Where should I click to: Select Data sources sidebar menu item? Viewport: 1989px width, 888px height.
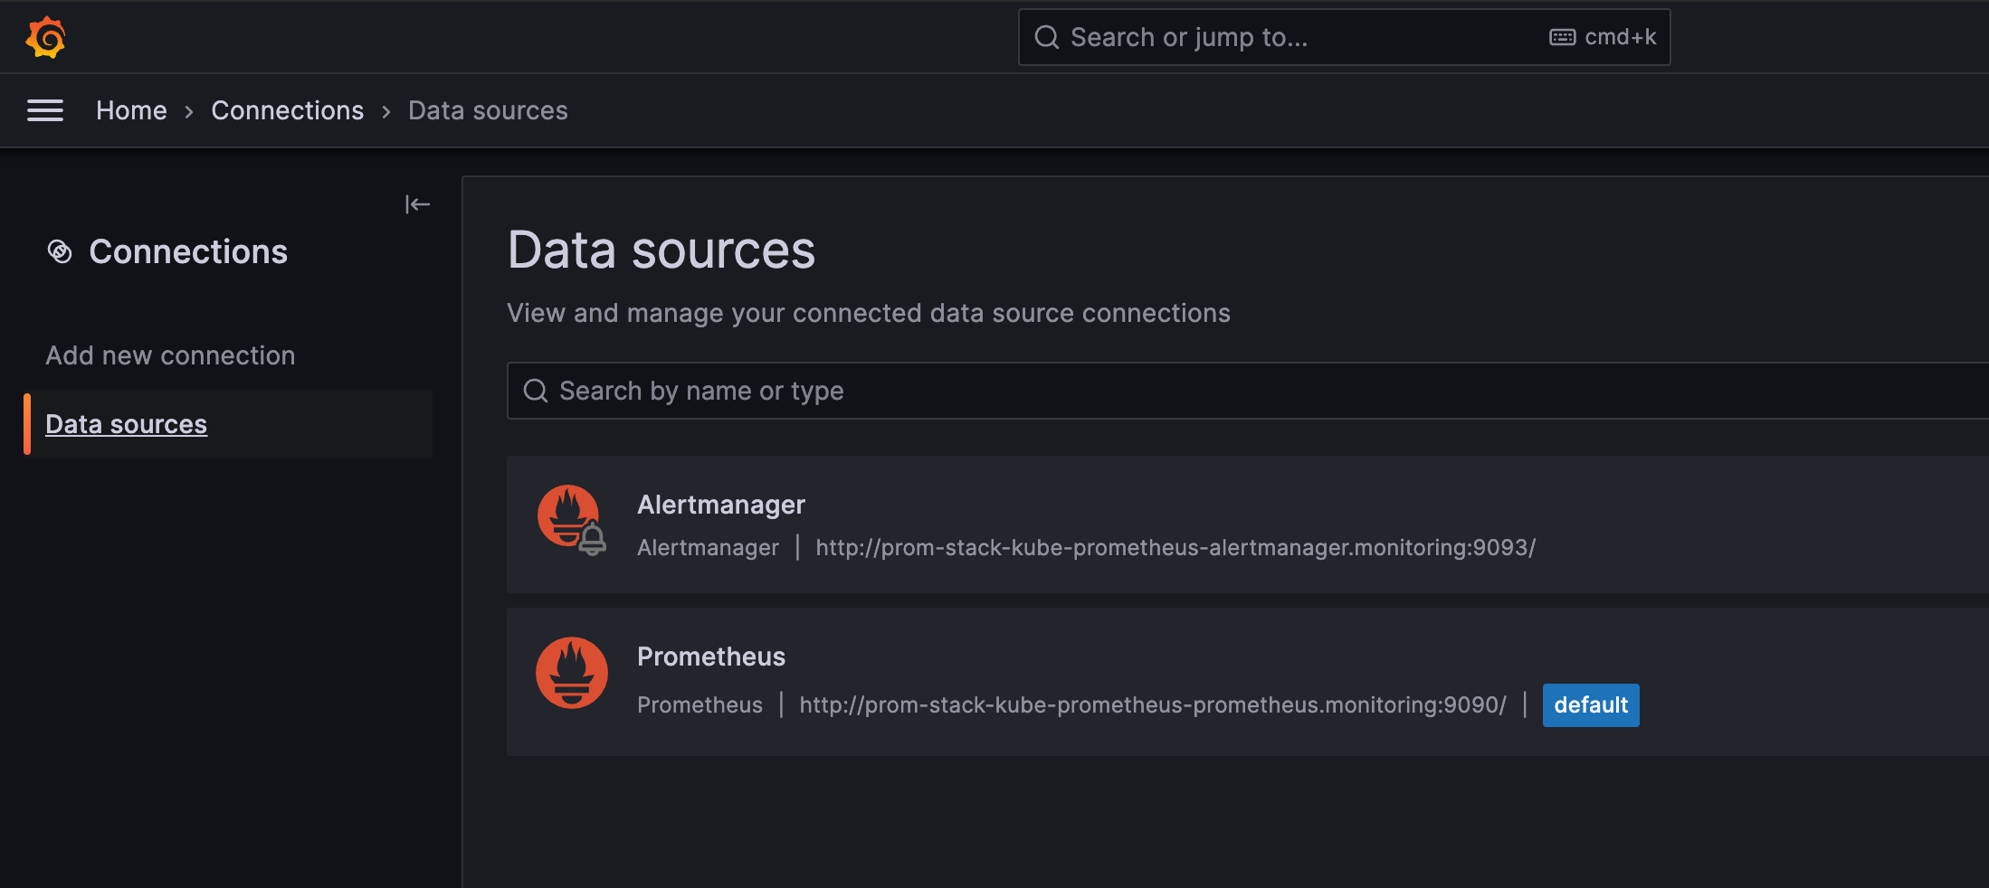click(x=127, y=424)
